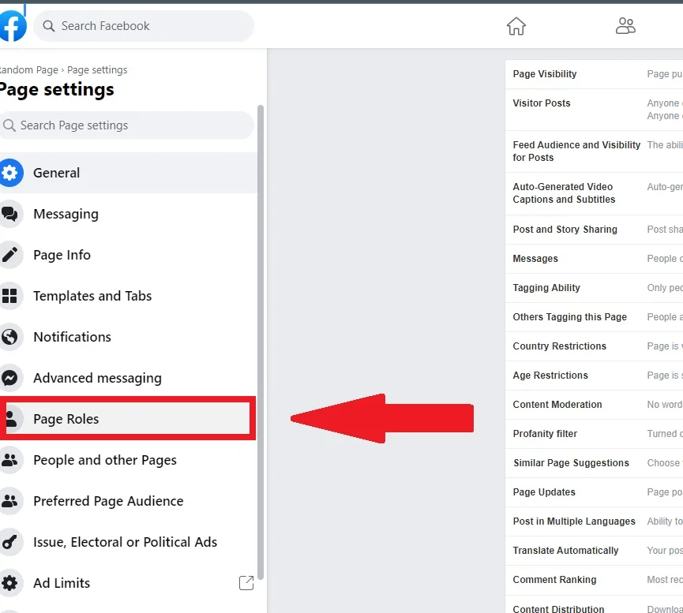Select Page Roles in sidebar
This screenshot has height=613, width=683.
coord(128,418)
